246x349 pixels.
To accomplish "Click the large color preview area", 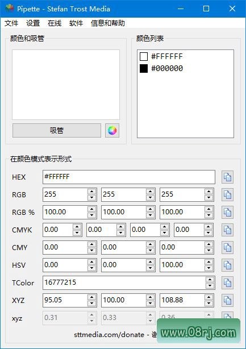I will click(66, 85).
